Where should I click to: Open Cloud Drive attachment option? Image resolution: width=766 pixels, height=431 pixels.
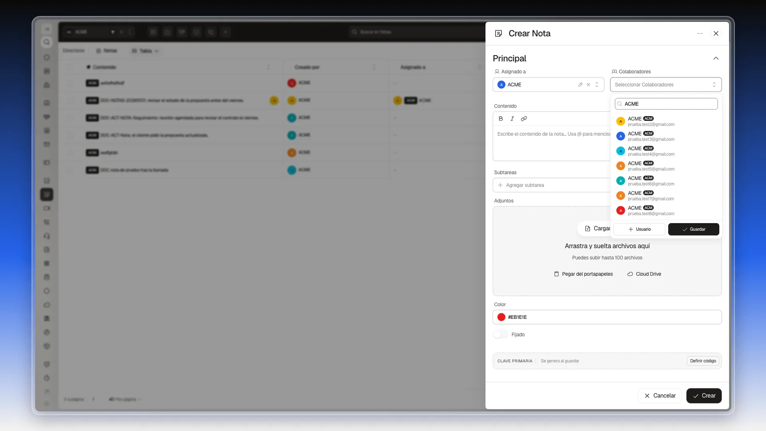644,274
